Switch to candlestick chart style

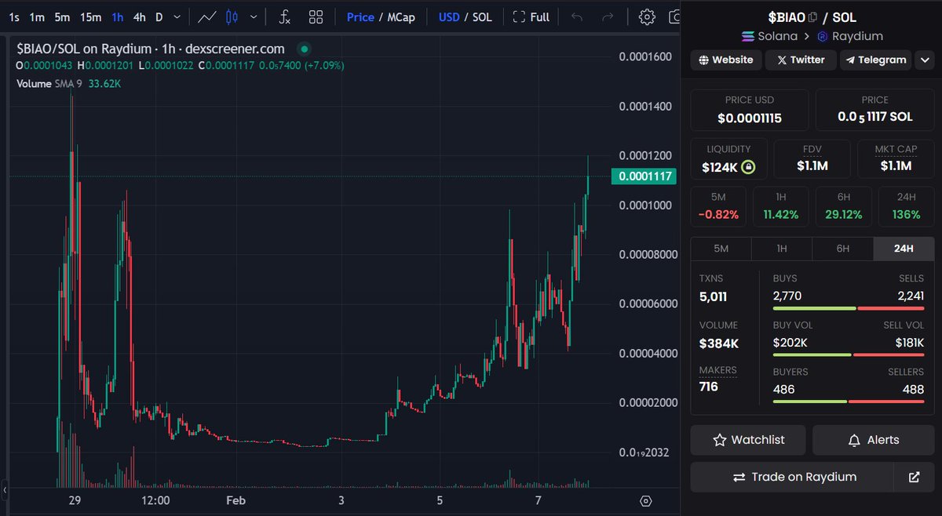pyautogui.click(x=232, y=16)
